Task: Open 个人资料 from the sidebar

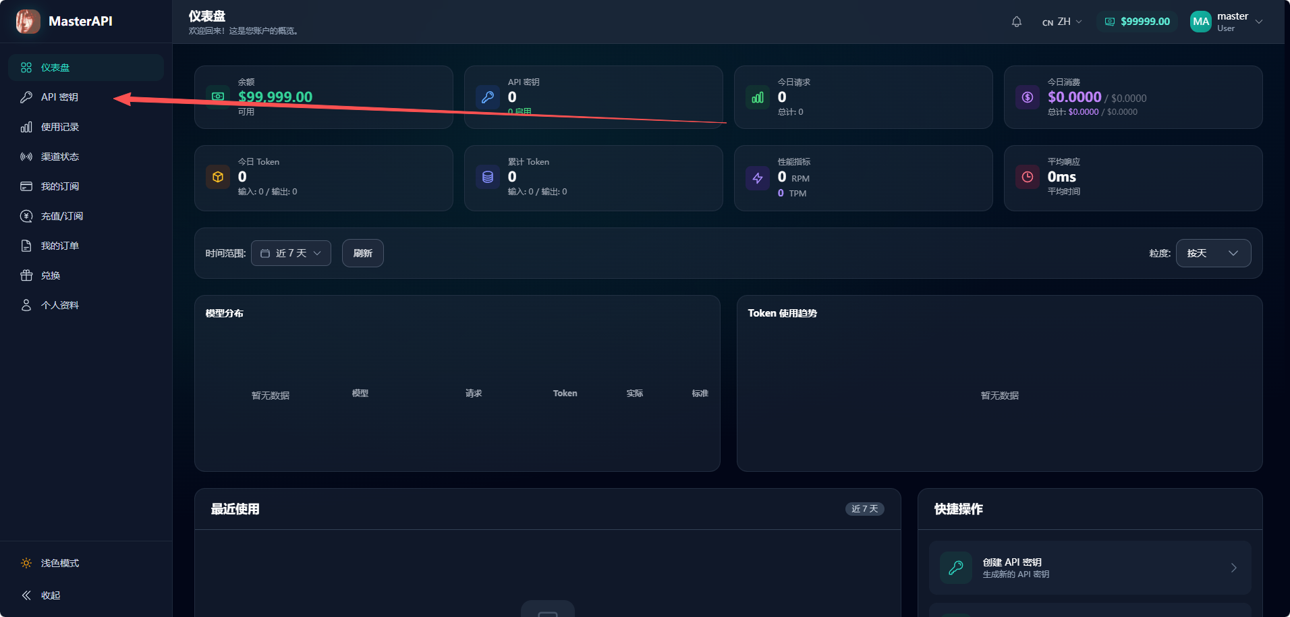Action: tap(86, 305)
